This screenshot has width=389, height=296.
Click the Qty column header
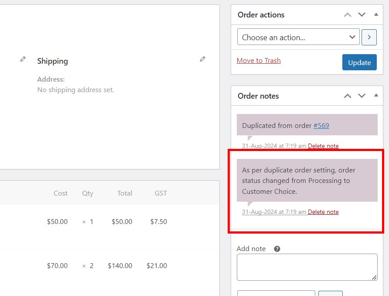tap(88, 193)
